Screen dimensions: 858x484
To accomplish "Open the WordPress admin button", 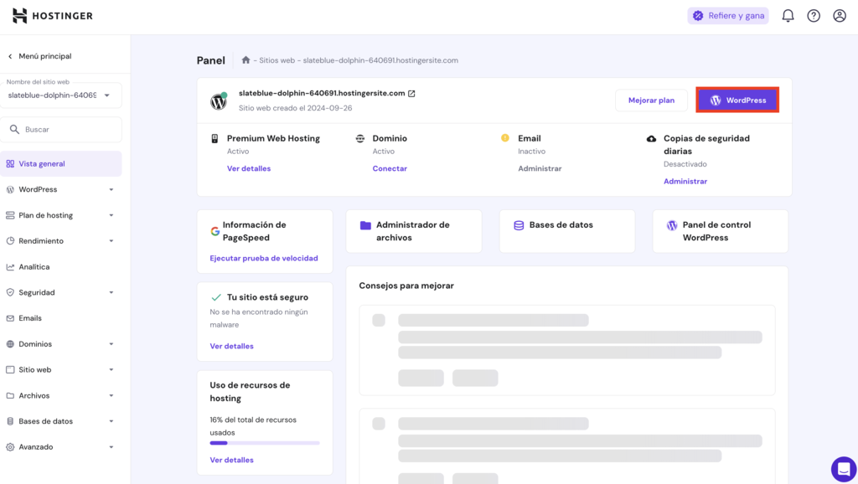I will (737, 100).
